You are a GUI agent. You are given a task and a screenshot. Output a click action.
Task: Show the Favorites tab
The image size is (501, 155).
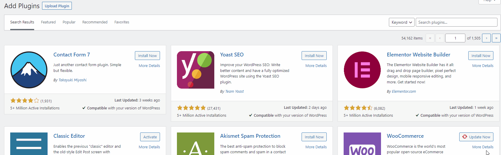(122, 22)
